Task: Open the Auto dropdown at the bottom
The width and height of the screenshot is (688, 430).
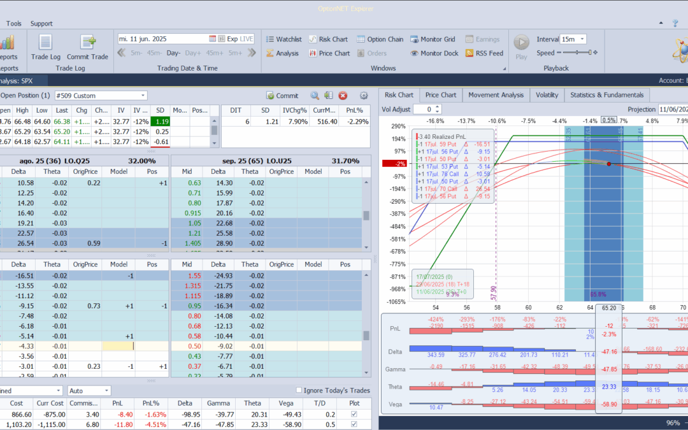Action: pyautogui.click(x=106, y=391)
